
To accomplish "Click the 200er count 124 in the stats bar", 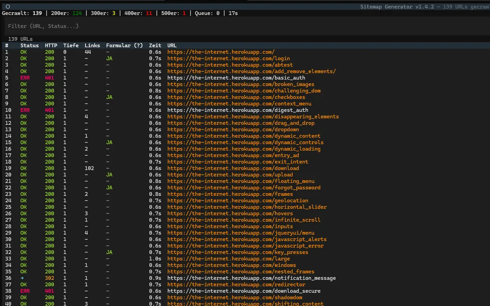I will pos(77,13).
